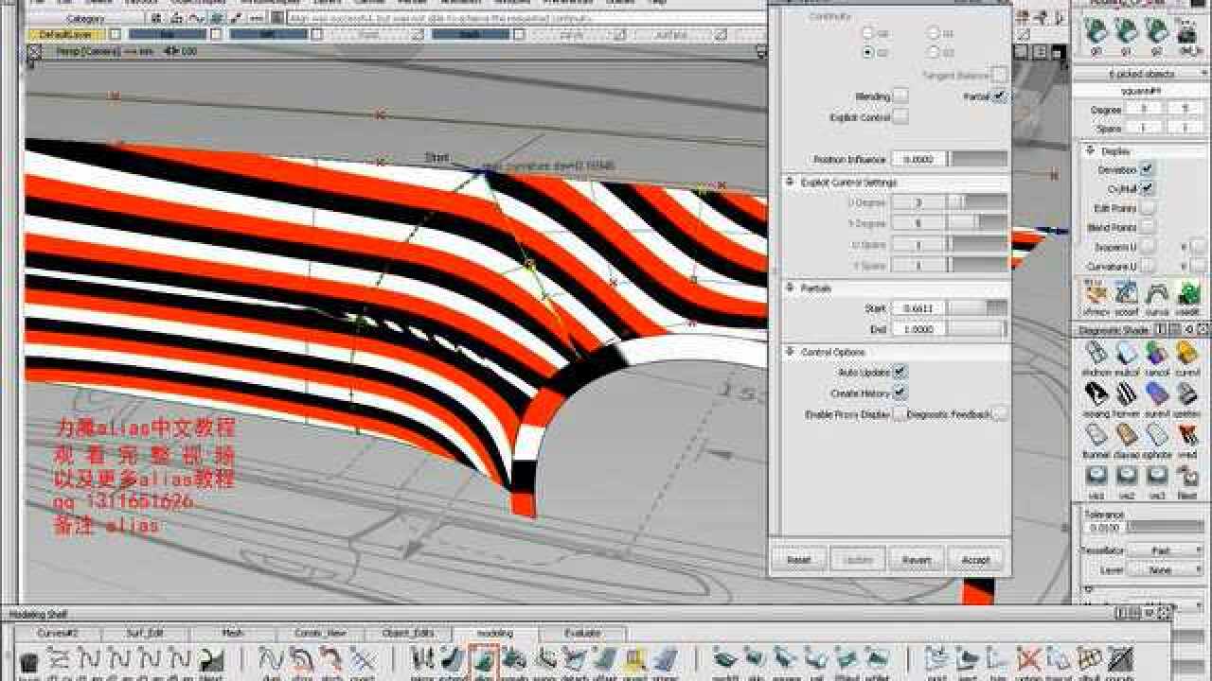Screen dimensions: 1212x681
Task: Collapse the Display section in control panel
Action: pos(1092,151)
